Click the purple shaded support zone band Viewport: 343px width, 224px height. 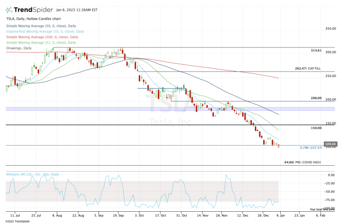(x=147, y=109)
